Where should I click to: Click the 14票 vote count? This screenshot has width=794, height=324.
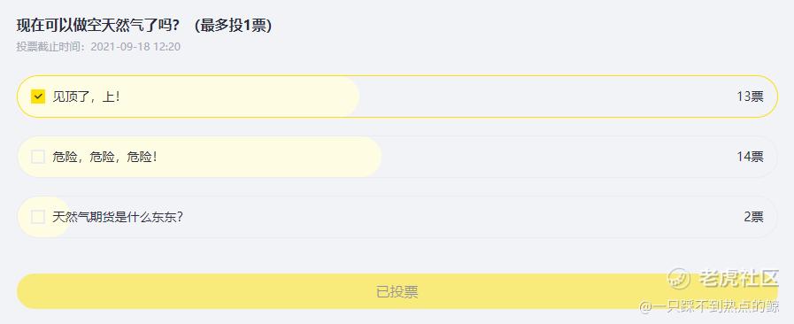tap(750, 157)
